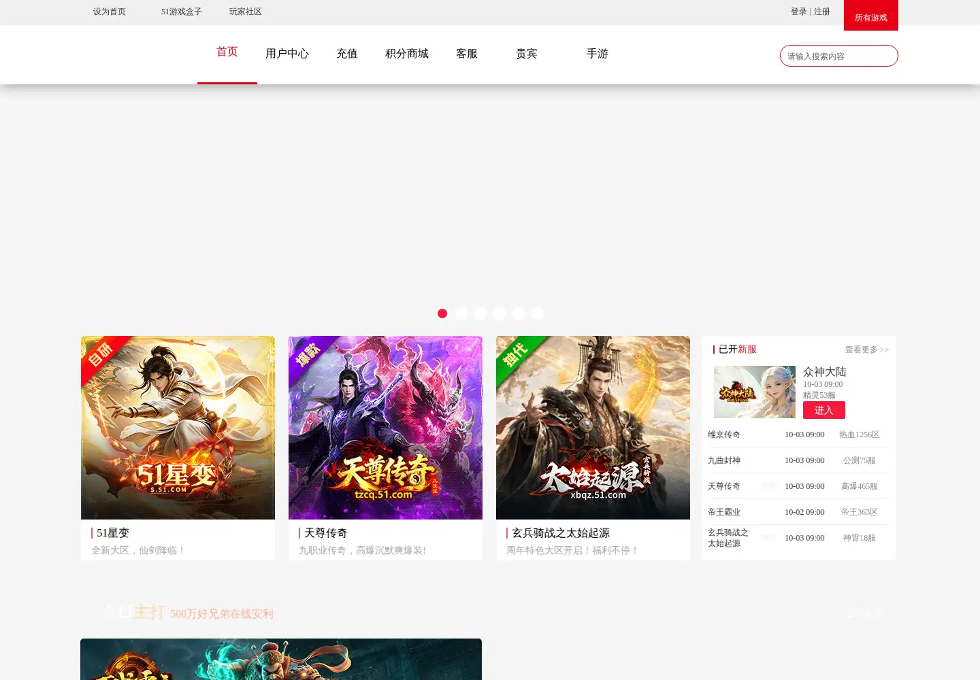Viewport: 980px width, 680px height.
Task: Focus the 请输入搜索内容 search field
Action: pyautogui.click(x=839, y=56)
